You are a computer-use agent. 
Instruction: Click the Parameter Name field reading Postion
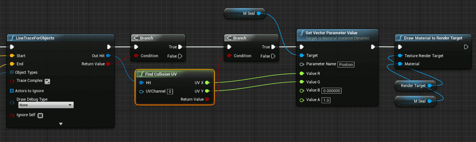(x=346, y=64)
